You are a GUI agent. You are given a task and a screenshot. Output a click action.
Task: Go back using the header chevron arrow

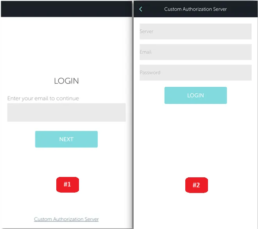(x=141, y=9)
